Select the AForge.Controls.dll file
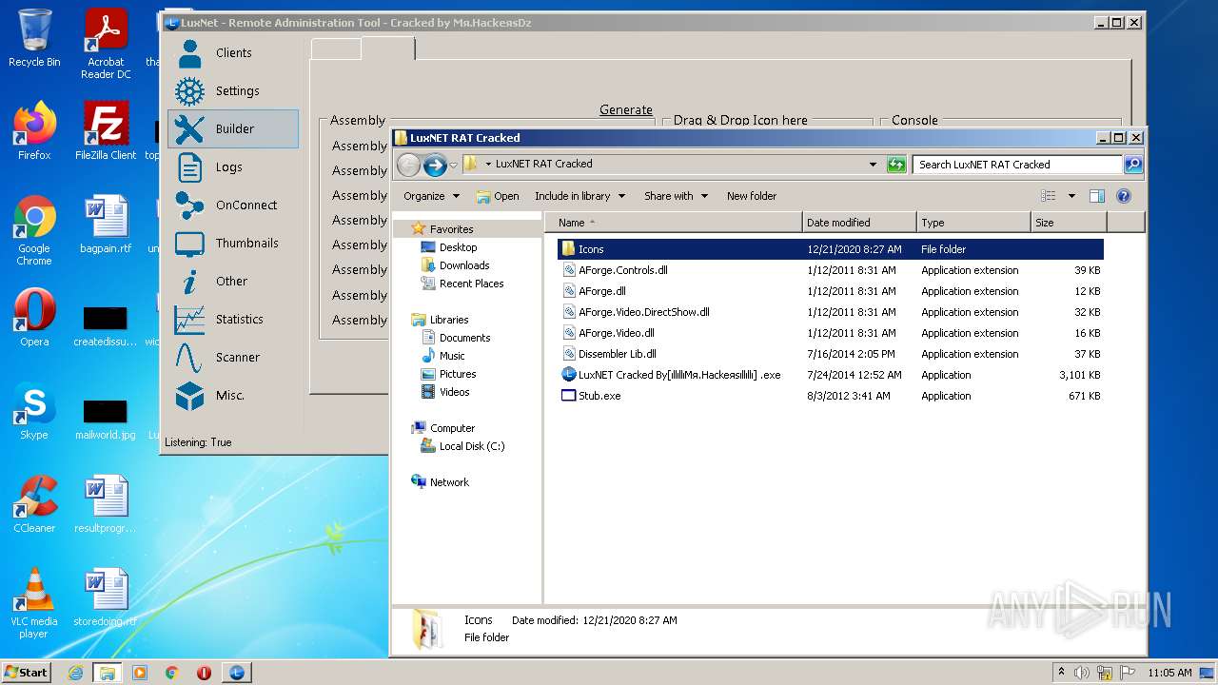Screen dimensions: 1218x685 pos(830,270)
